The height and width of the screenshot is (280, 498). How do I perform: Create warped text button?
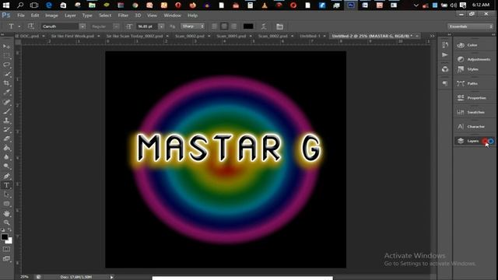(x=264, y=26)
